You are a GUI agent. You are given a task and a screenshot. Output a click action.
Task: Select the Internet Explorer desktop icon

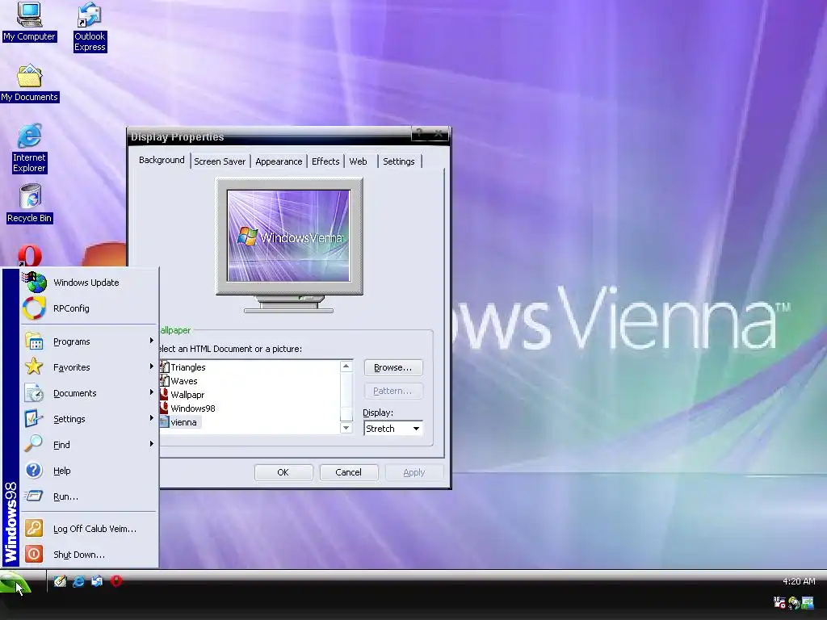pyautogui.click(x=29, y=149)
